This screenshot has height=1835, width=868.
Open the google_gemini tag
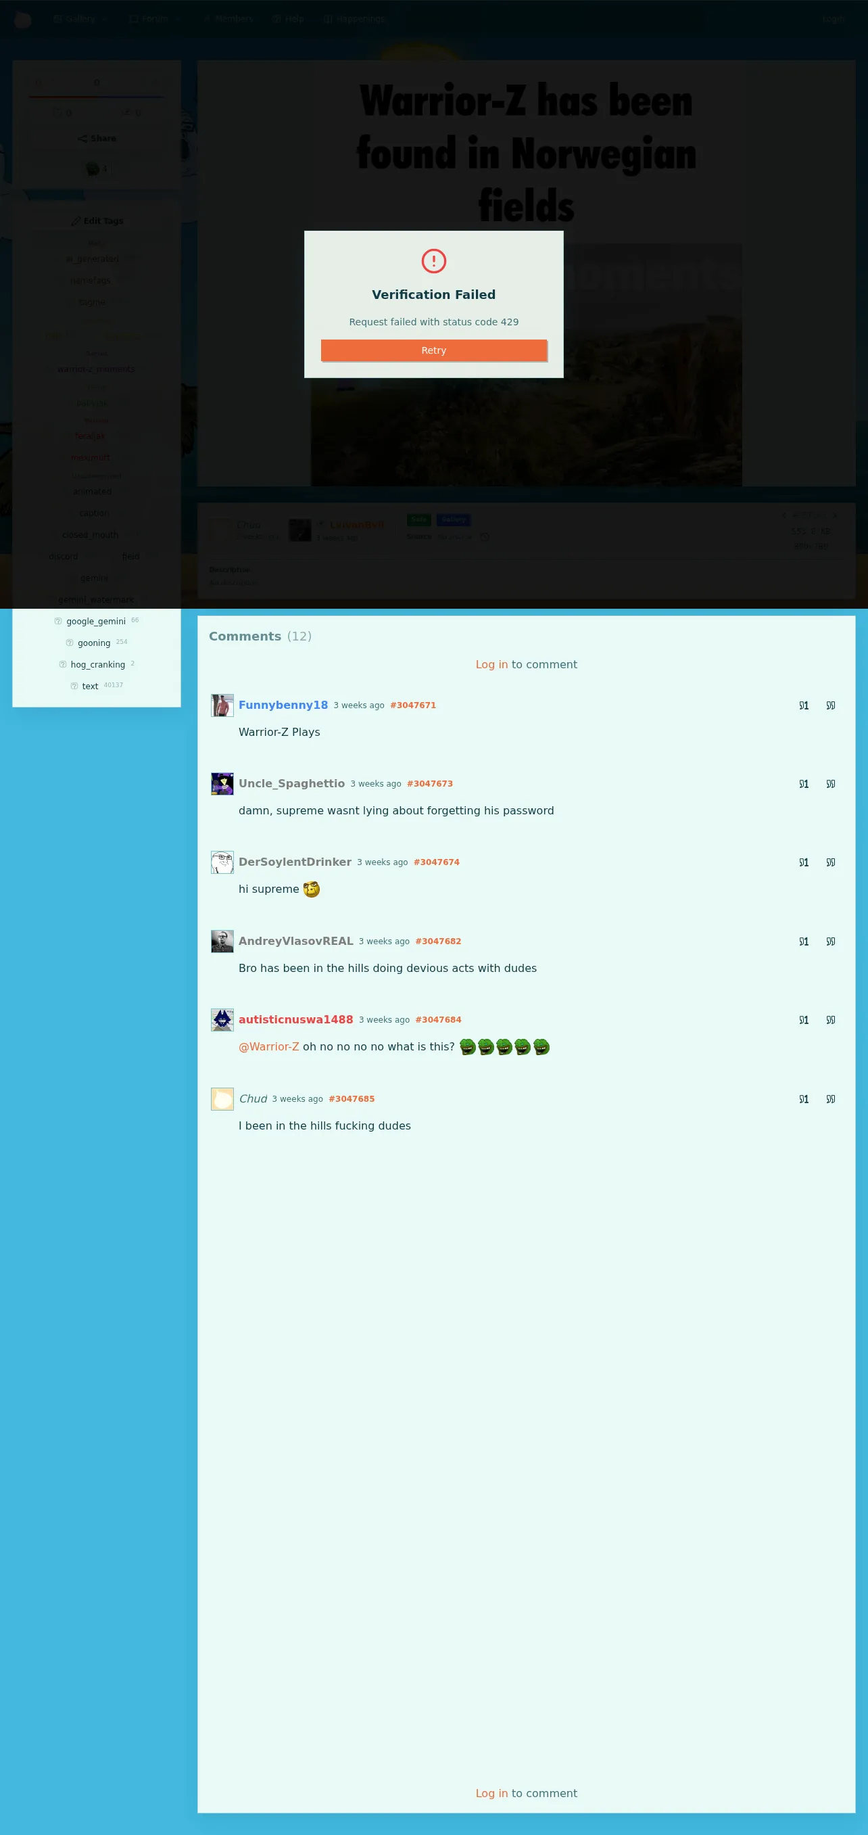coord(96,621)
